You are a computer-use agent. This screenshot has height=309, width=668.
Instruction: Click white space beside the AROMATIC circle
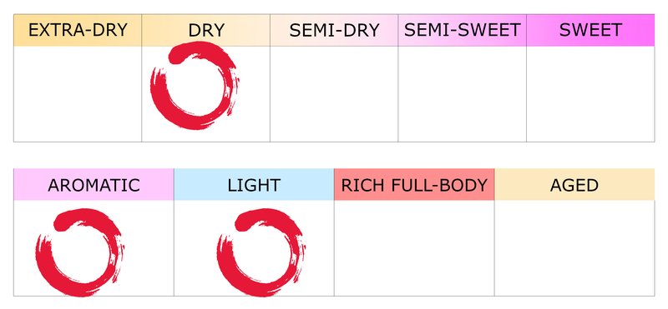149,248
